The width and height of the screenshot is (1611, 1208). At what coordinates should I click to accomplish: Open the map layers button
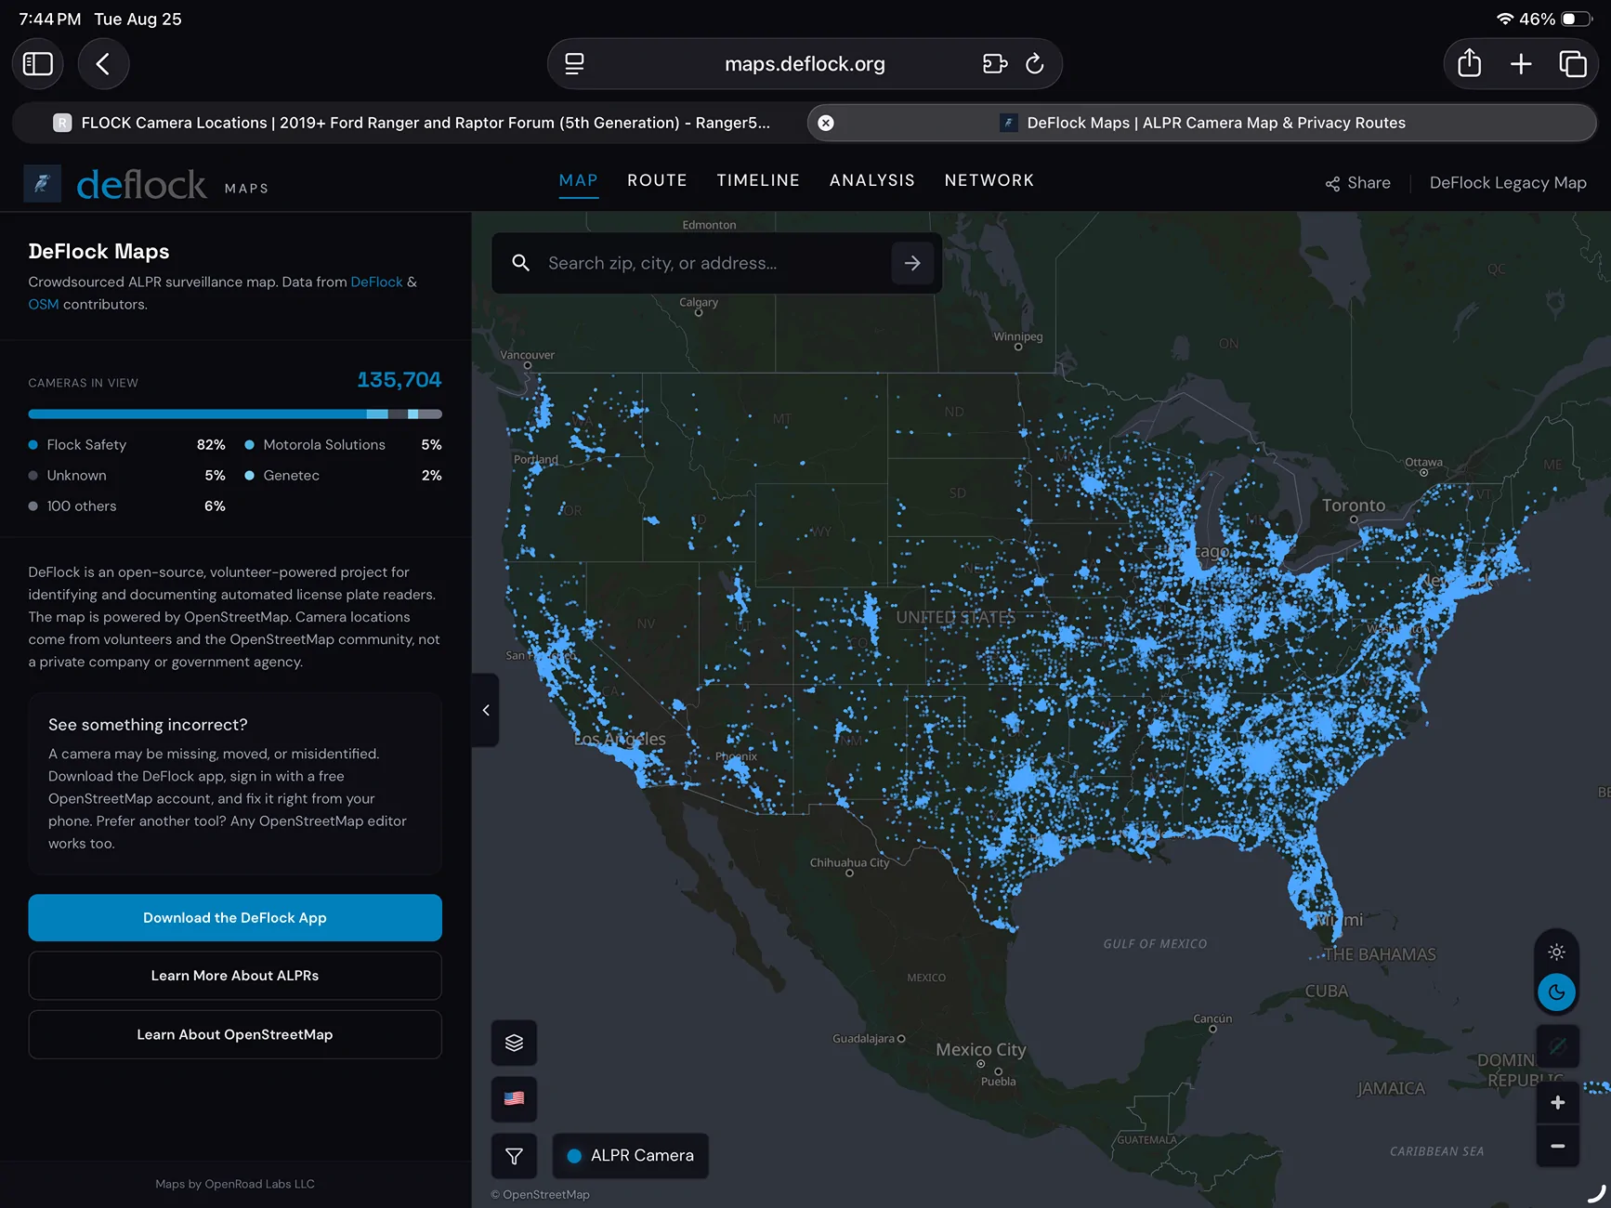coord(514,1043)
